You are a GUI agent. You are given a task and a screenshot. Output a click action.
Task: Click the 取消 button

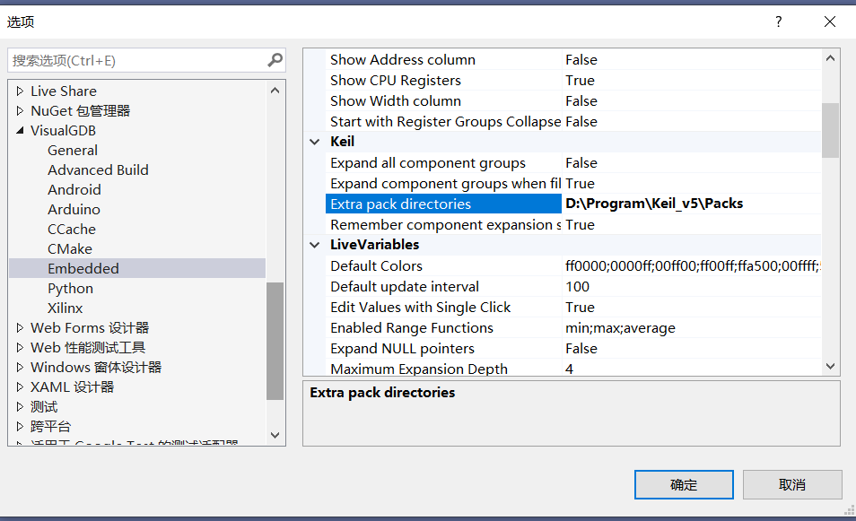(792, 485)
